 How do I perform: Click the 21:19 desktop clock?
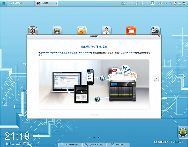click(x=17, y=136)
